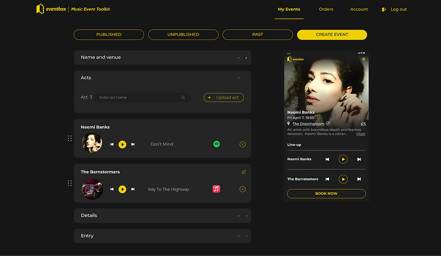Skip to next track for Naomi Banks act
This screenshot has height=256, width=441.
point(133,144)
